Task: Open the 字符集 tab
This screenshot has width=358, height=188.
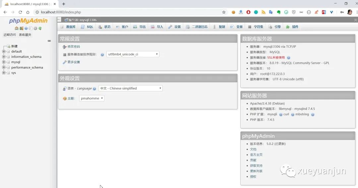Action: click(x=256, y=27)
